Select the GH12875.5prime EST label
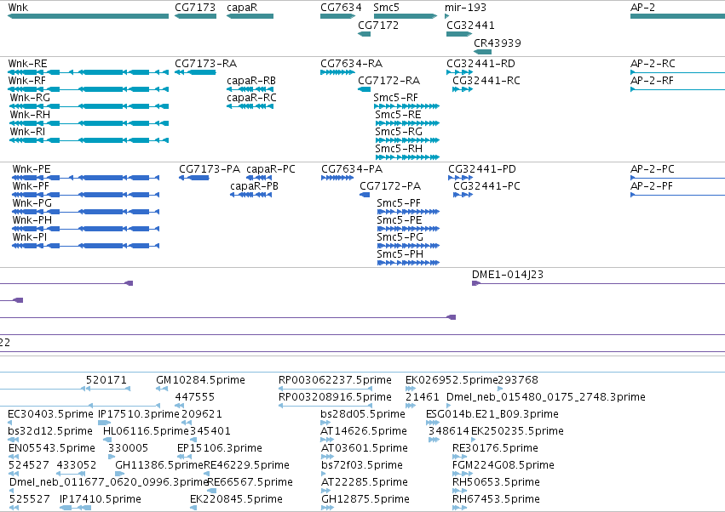Screen dimensions: 725x512 tap(365, 499)
